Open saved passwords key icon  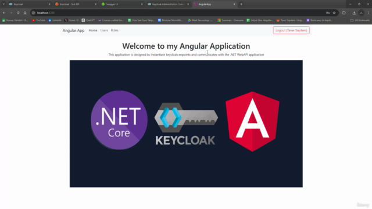328,13
